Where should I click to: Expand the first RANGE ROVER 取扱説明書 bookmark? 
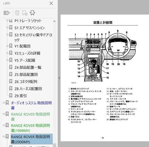[4, 114]
